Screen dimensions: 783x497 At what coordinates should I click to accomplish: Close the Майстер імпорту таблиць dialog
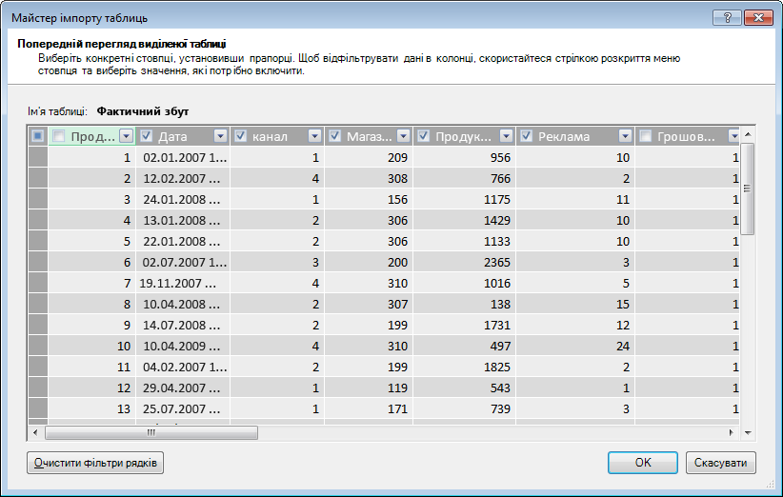[758, 18]
